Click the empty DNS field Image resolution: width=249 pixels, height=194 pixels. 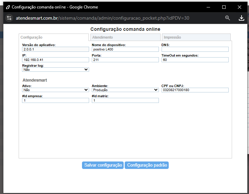(195, 49)
